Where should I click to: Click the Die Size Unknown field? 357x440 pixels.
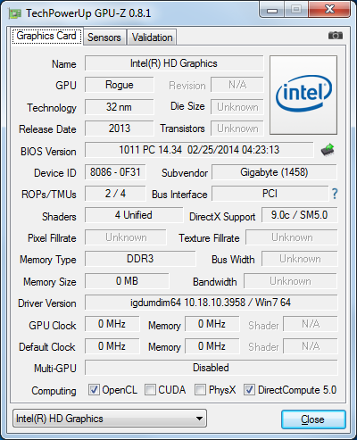[237, 107]
